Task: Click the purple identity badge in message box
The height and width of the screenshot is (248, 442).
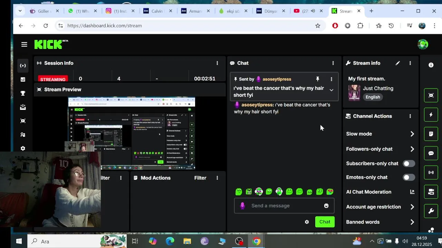Action: pyautogui.click(x=242, y=206)
